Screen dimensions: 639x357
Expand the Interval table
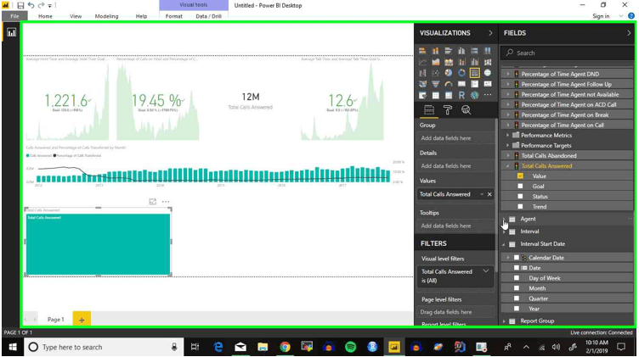[504, 231]
